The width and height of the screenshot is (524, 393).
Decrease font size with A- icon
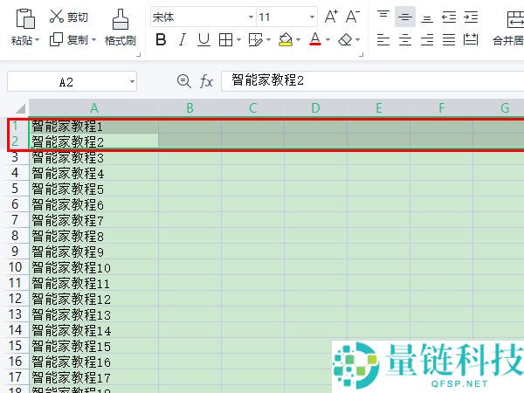coord(353,17)
